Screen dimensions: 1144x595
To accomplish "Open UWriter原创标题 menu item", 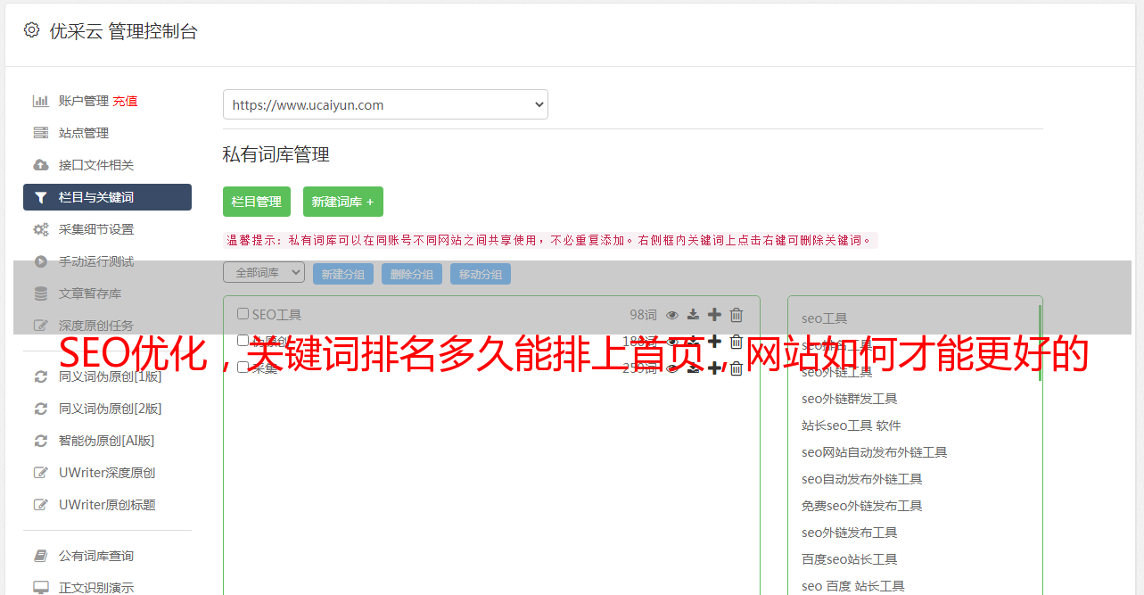I will point(107,505).
